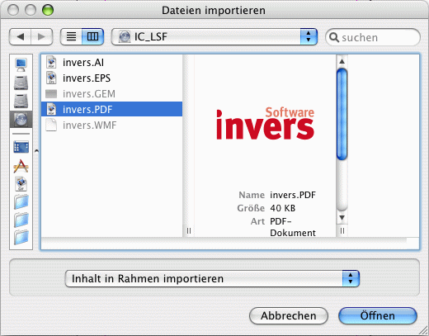The height and width of the screenshot is (336, 429).
Task: Click the Öffnen button
Action: click(x=378, y=315)
